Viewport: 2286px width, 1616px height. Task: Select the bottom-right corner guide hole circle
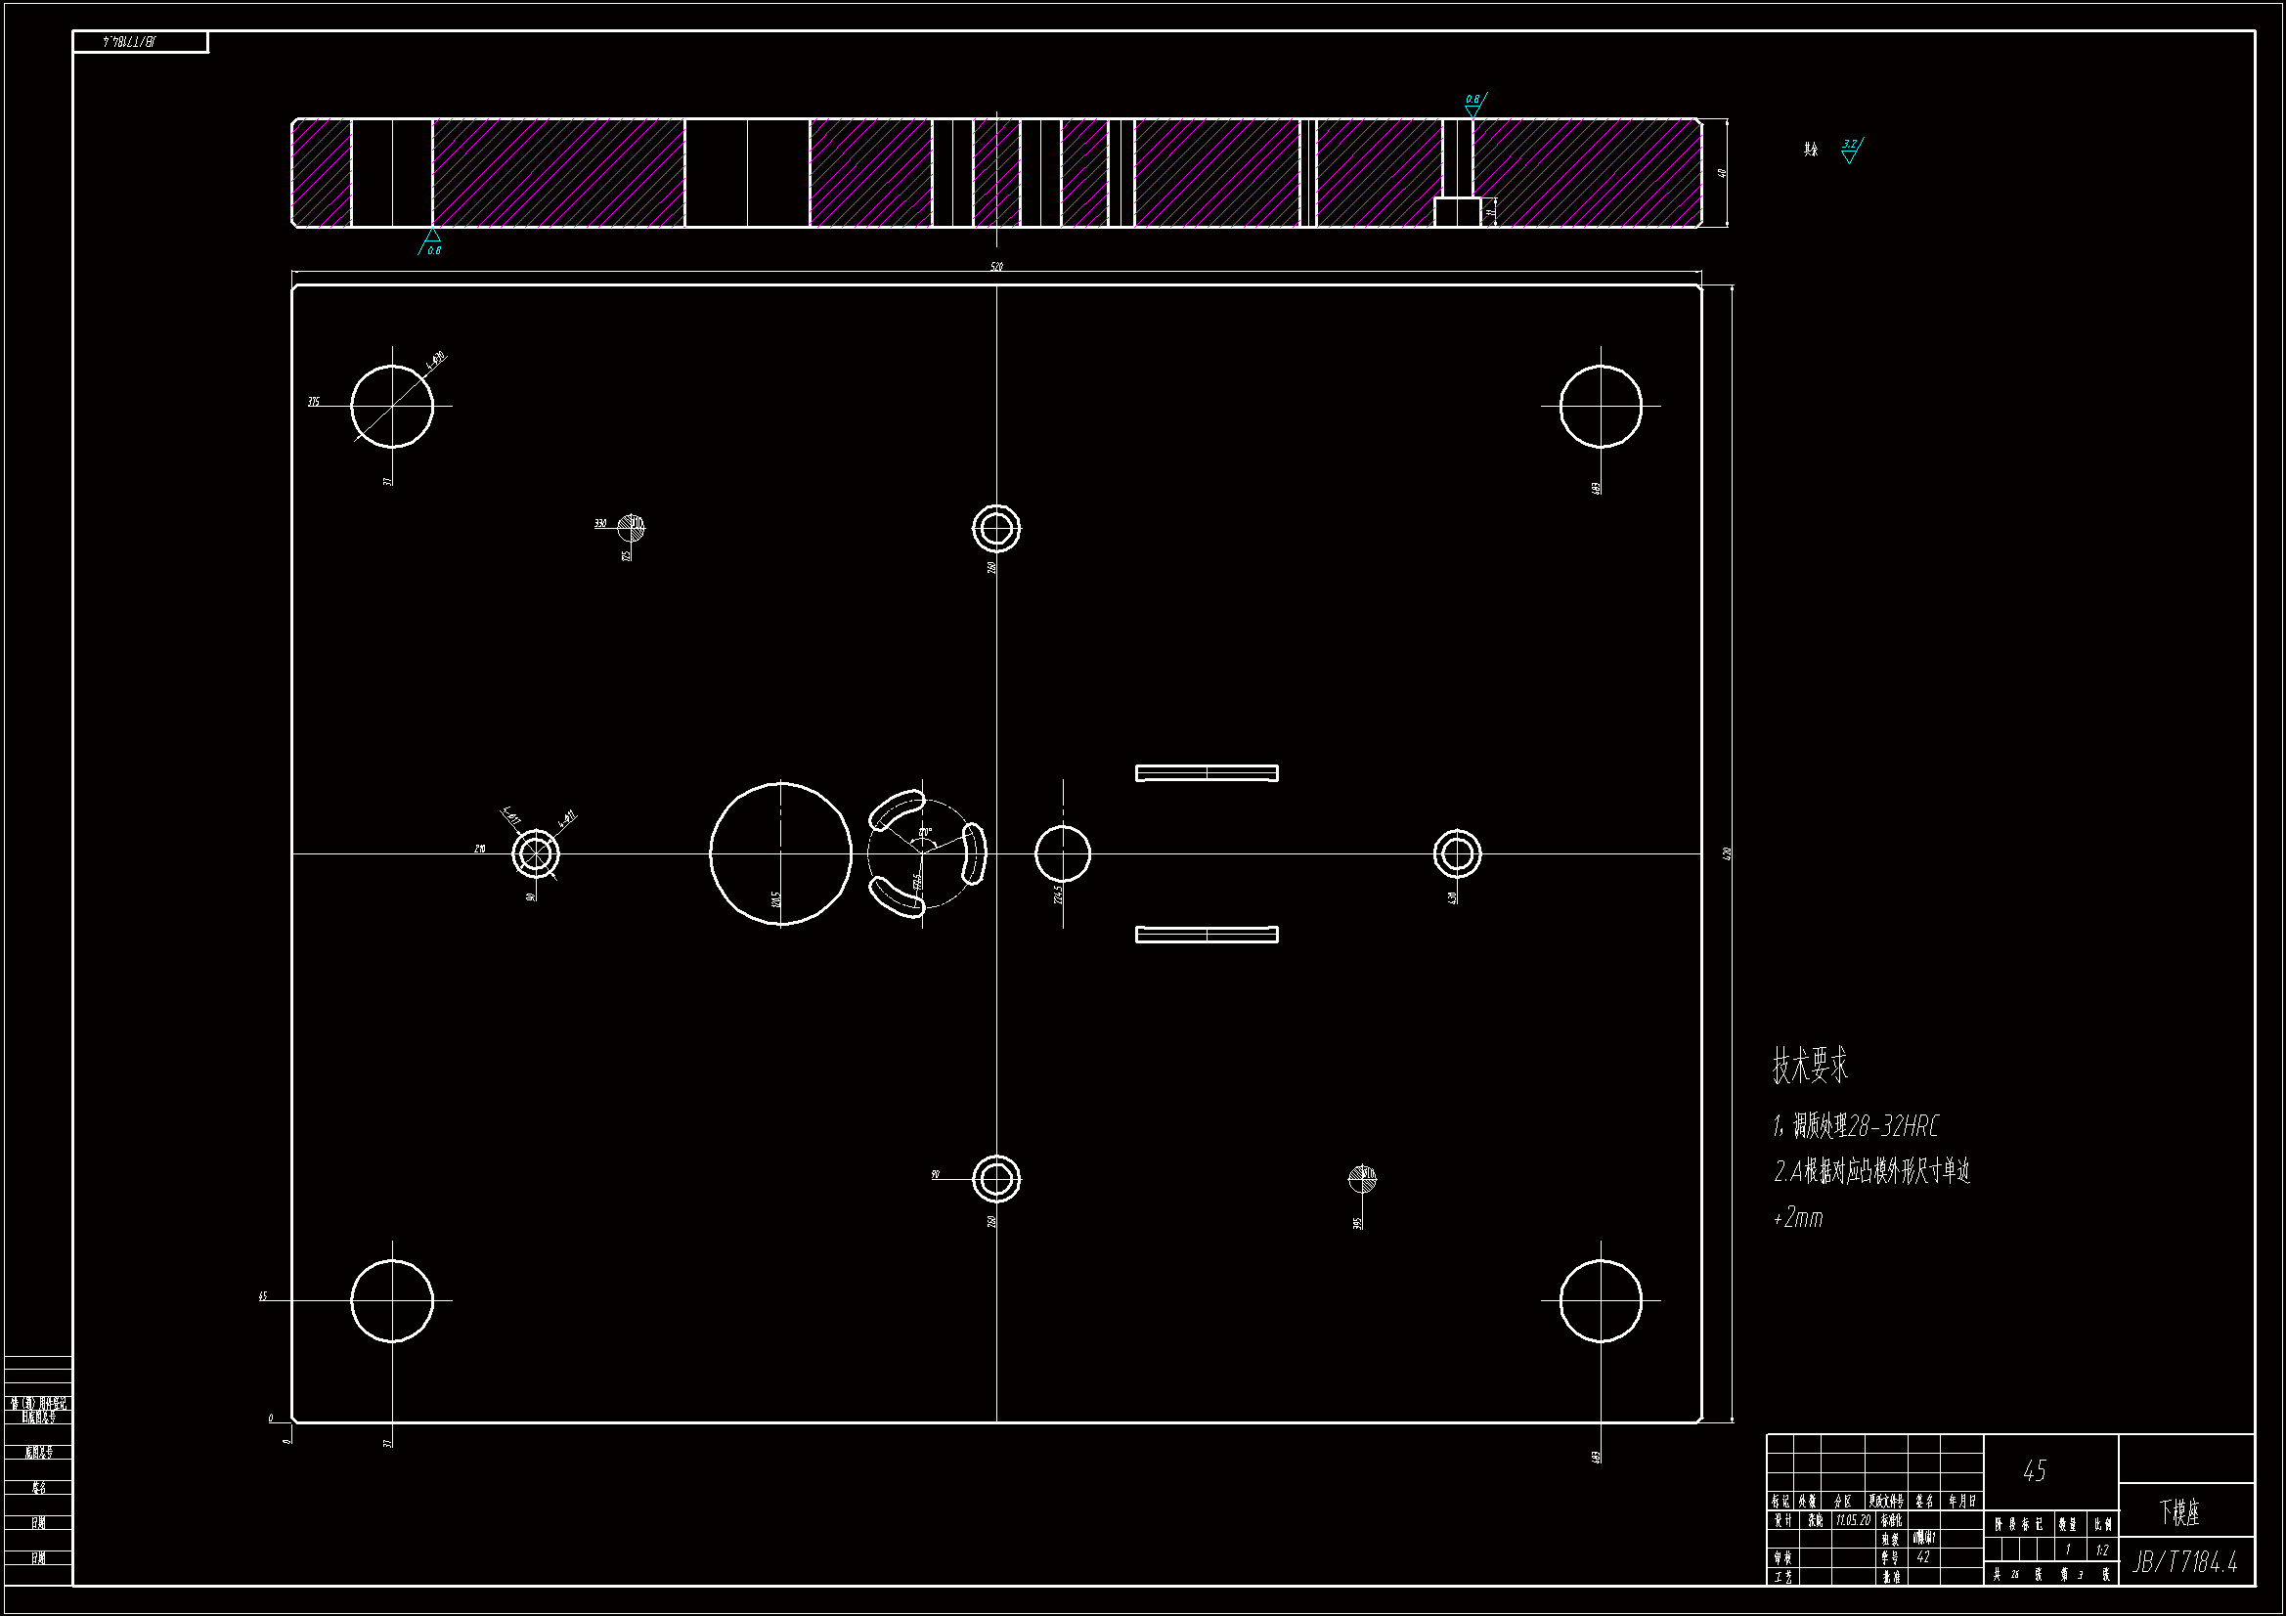pos(1600,1300)
